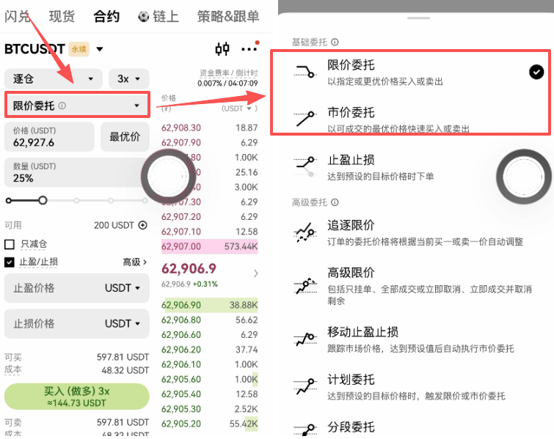554x439 pixels.
Task: Click the floating circle button on order type sheet
Action: coord(523,177)
